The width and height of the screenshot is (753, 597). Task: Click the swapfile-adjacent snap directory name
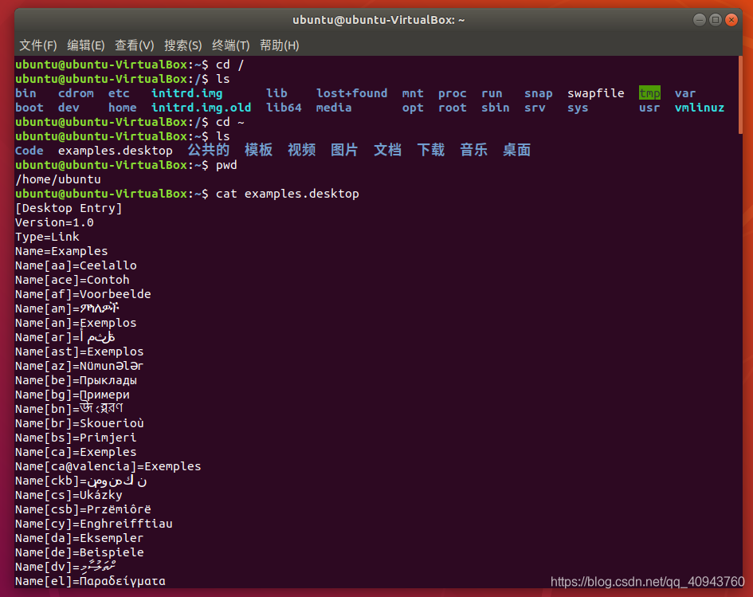click(x=539, y=93)
